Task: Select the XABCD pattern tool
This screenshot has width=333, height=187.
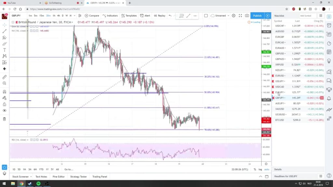Action: (x=5, y=56)
